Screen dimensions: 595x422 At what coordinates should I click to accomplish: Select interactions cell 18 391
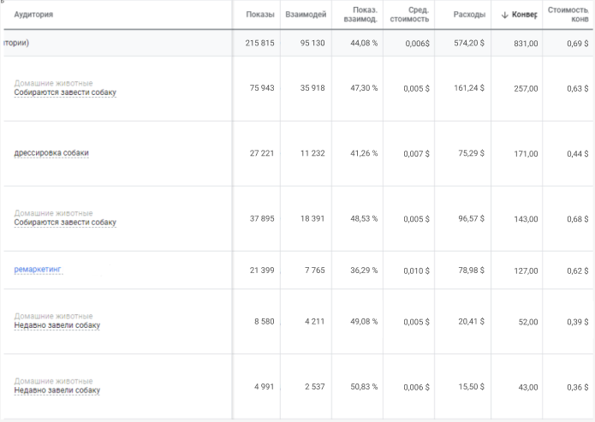[x=312, y=218]
